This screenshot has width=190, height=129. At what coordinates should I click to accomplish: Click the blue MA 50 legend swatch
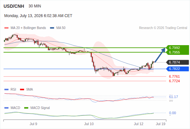pyautogui.click(x=52, y=28)
